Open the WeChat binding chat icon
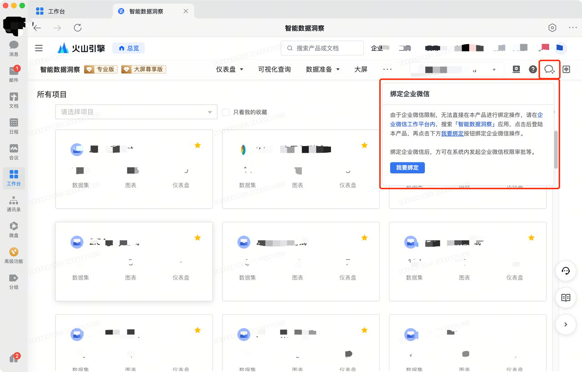Screen dimensions: 582x372 pos(549,70)
